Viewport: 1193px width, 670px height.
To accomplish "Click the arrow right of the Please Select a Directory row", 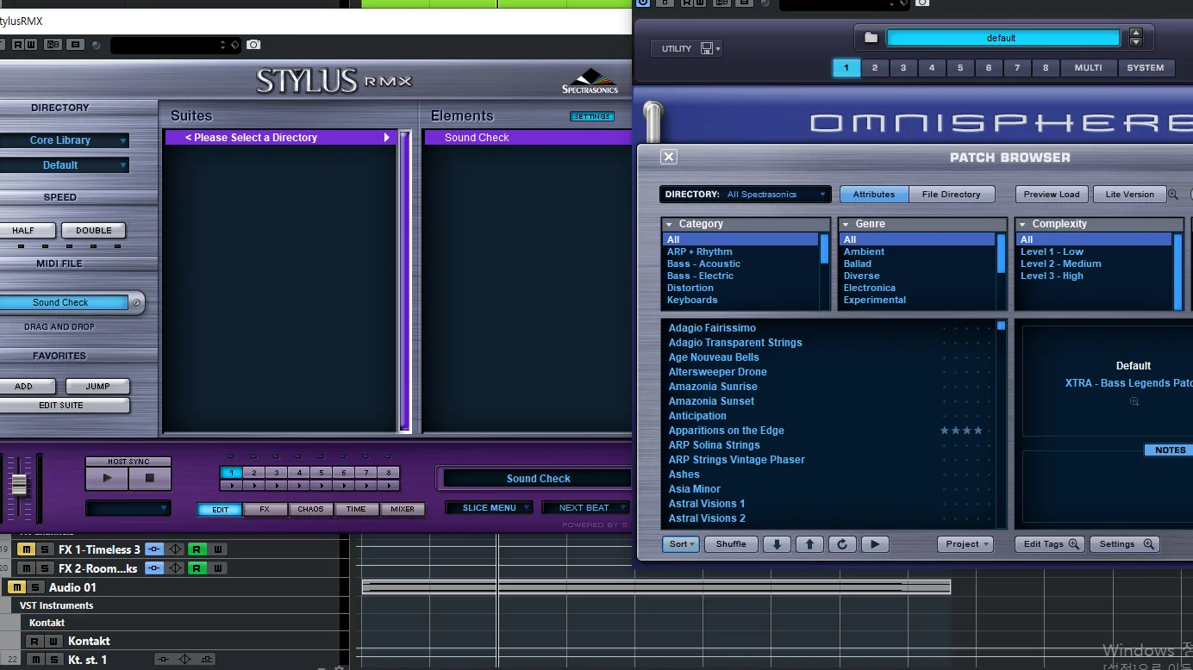I will click(x=387, y=138).
